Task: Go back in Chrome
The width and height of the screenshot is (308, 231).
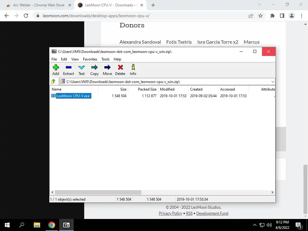Action: (7, 16)
